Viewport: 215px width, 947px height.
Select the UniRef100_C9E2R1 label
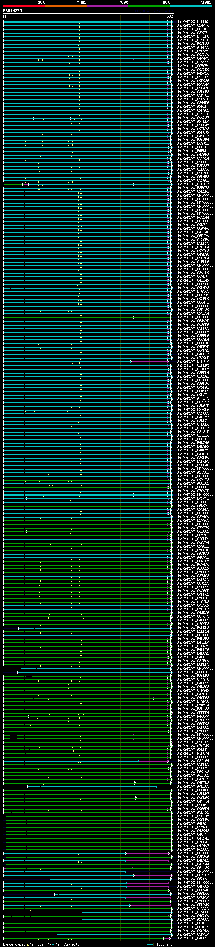(x=193, y=191)
